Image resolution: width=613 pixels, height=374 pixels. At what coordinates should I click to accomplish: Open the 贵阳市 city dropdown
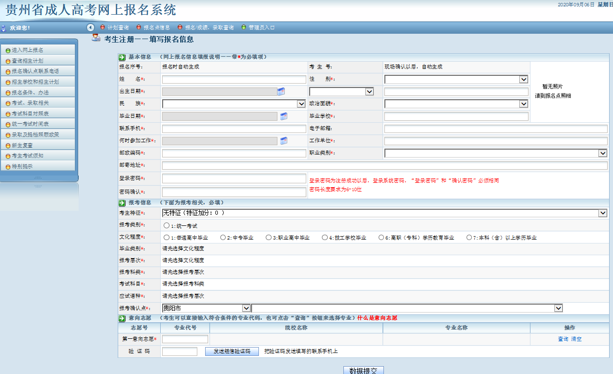tap(206, 308)
